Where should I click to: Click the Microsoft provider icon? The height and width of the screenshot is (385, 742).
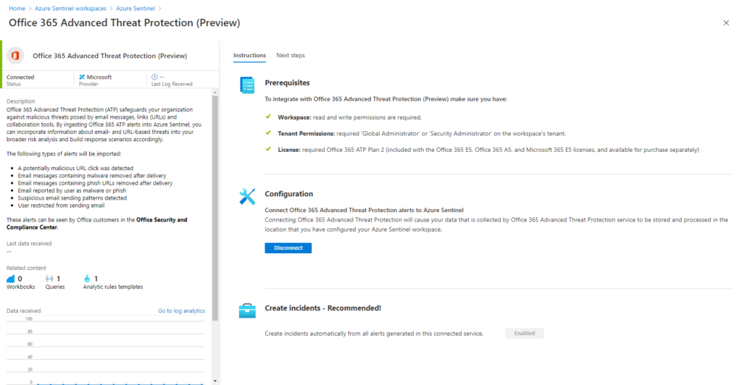click(x=82, y=77)
